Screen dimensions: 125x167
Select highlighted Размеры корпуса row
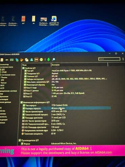67,108
